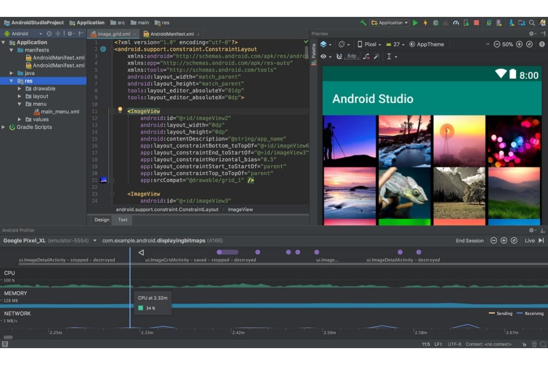The width and height of the screenshot is (548, 365).
Task: Toggle the read-only lock icon in status bar
Action: [524, 344]
